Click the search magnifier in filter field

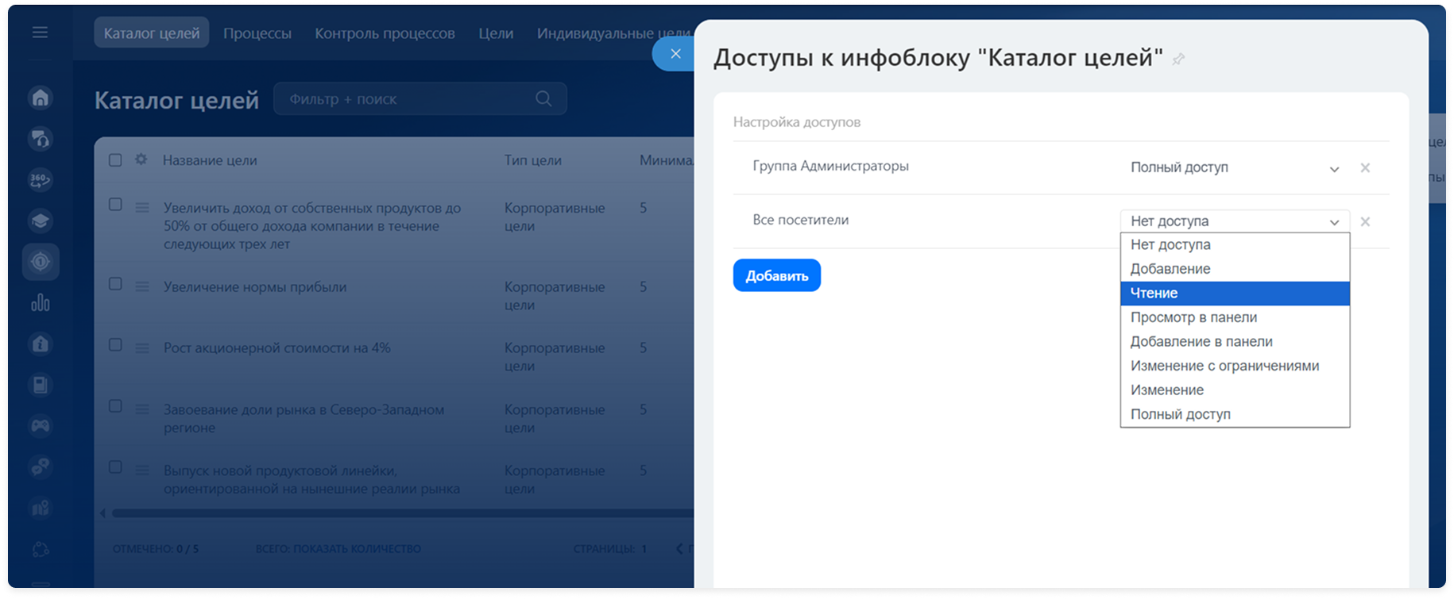point(543,99)
